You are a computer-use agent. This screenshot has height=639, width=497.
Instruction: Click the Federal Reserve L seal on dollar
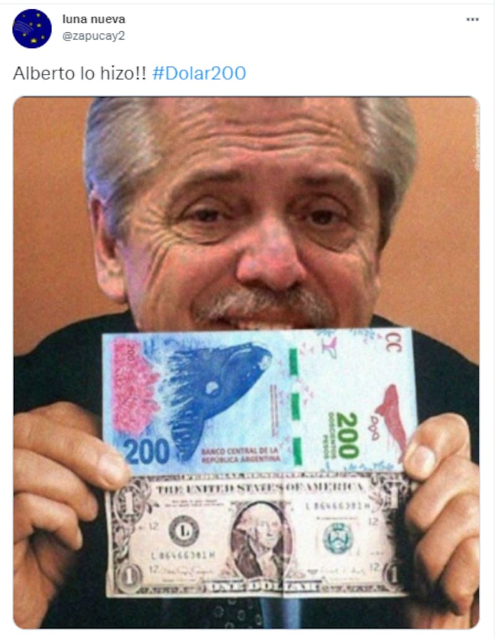tap(185, 532)
